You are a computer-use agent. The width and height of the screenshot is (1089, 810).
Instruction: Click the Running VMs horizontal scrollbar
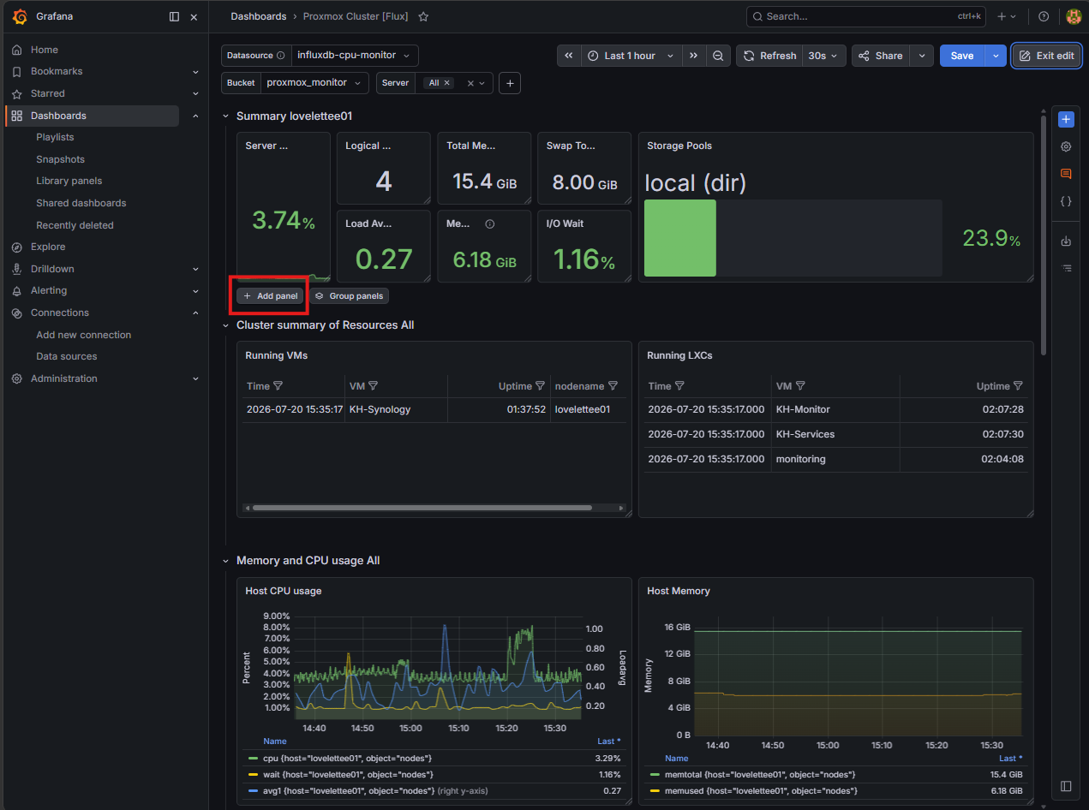[422, 508]
